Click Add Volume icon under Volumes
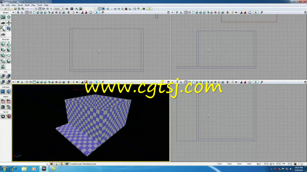The width and height of the screenshot is (307, 172). [8, 91]
